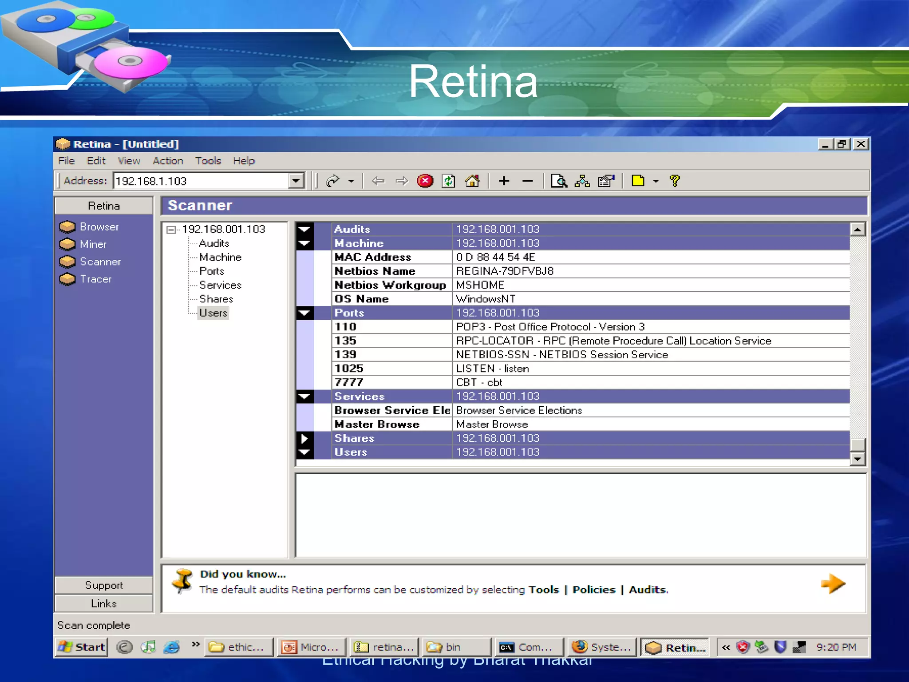Open the magnifier document search icon
Image resolution: width=909 pixels, height=682 pixels.
pos(559,181)
